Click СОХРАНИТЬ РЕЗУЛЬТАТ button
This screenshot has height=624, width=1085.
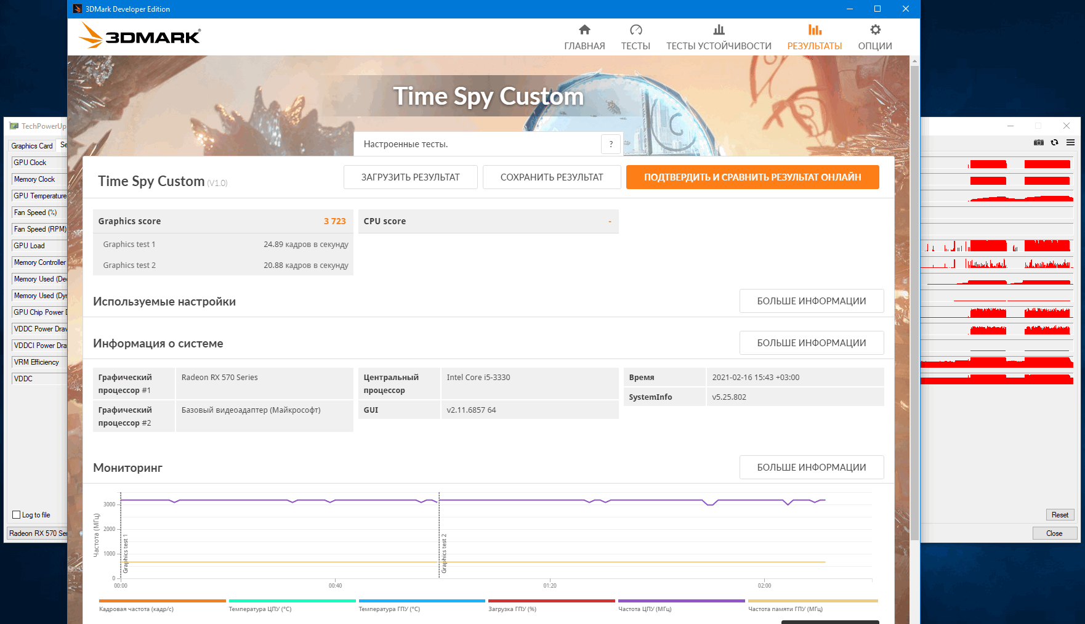point(552,177)
